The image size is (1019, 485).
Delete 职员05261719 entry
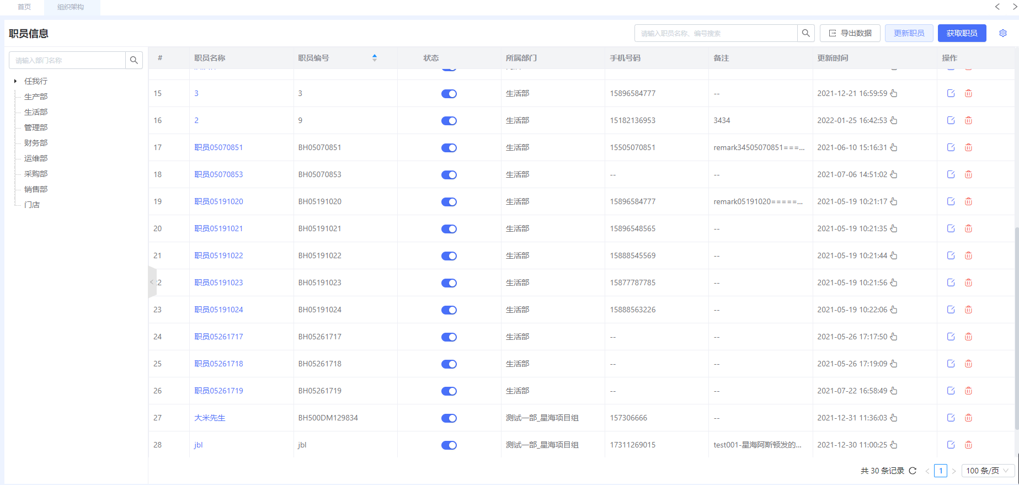(x=968, y=391)
